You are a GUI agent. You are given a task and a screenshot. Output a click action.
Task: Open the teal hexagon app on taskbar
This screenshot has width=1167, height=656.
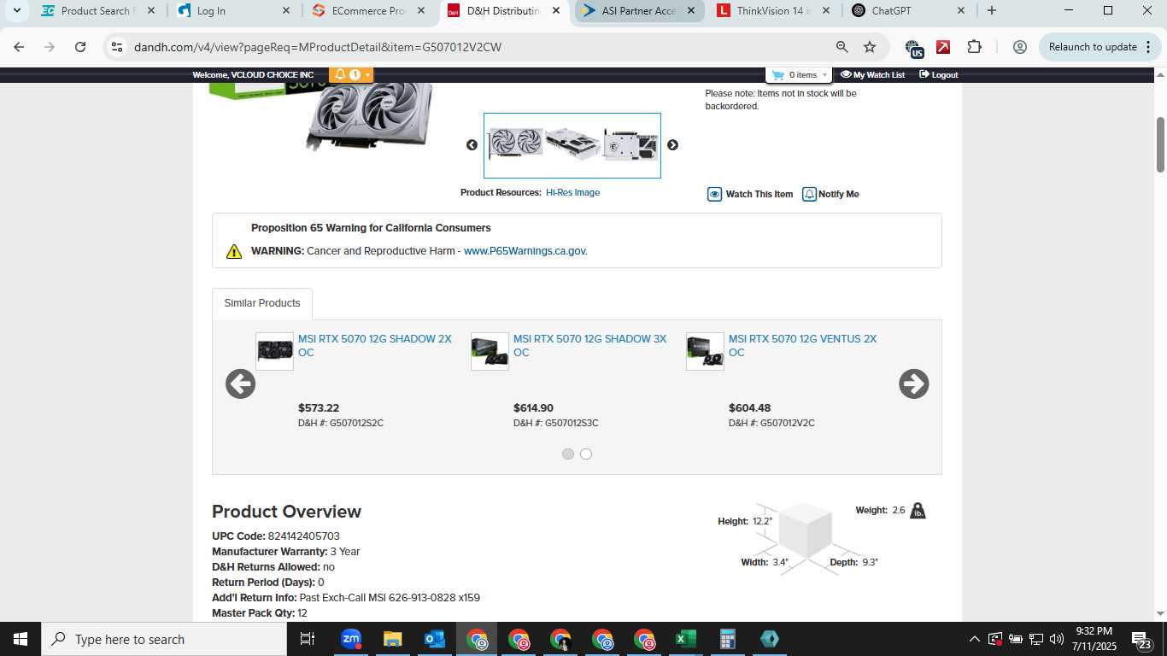point(769,639)
